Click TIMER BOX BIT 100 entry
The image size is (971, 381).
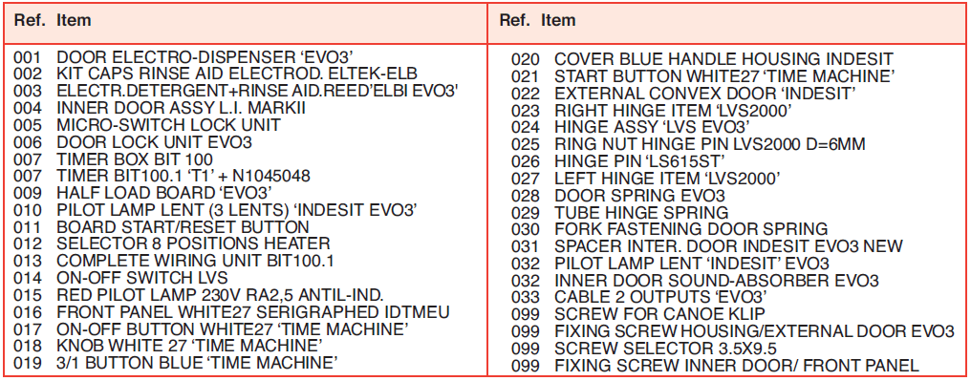[x=113, y=159]
